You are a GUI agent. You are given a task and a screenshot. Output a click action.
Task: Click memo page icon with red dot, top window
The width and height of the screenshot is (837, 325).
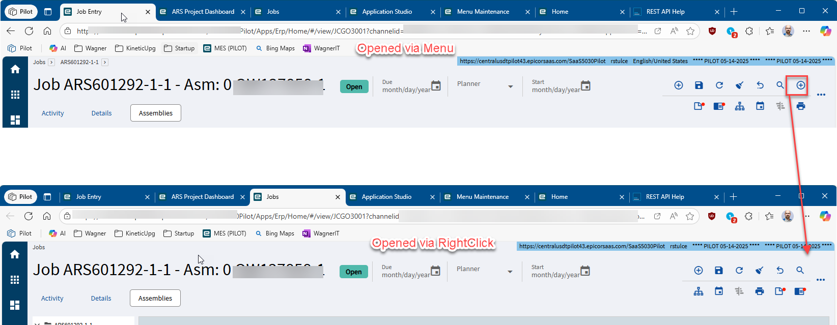(699, 106)
